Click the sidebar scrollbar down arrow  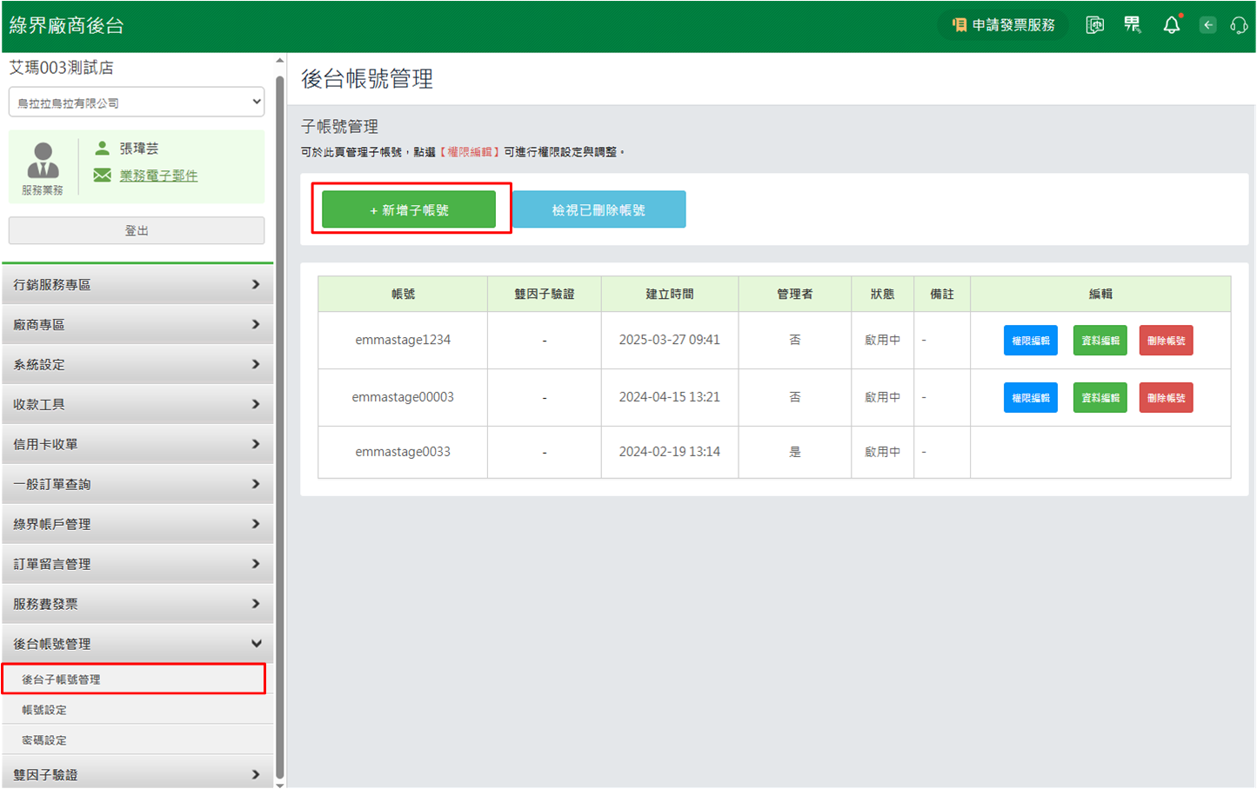click(x=279, y=784)
